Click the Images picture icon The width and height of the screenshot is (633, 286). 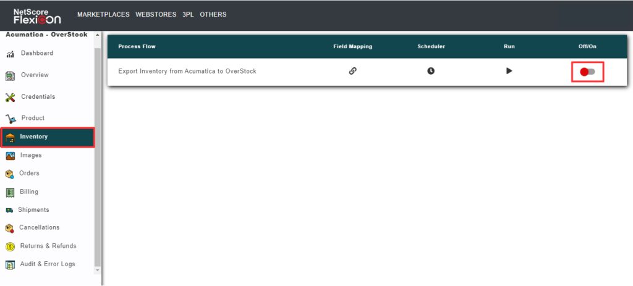click(11, 156)
